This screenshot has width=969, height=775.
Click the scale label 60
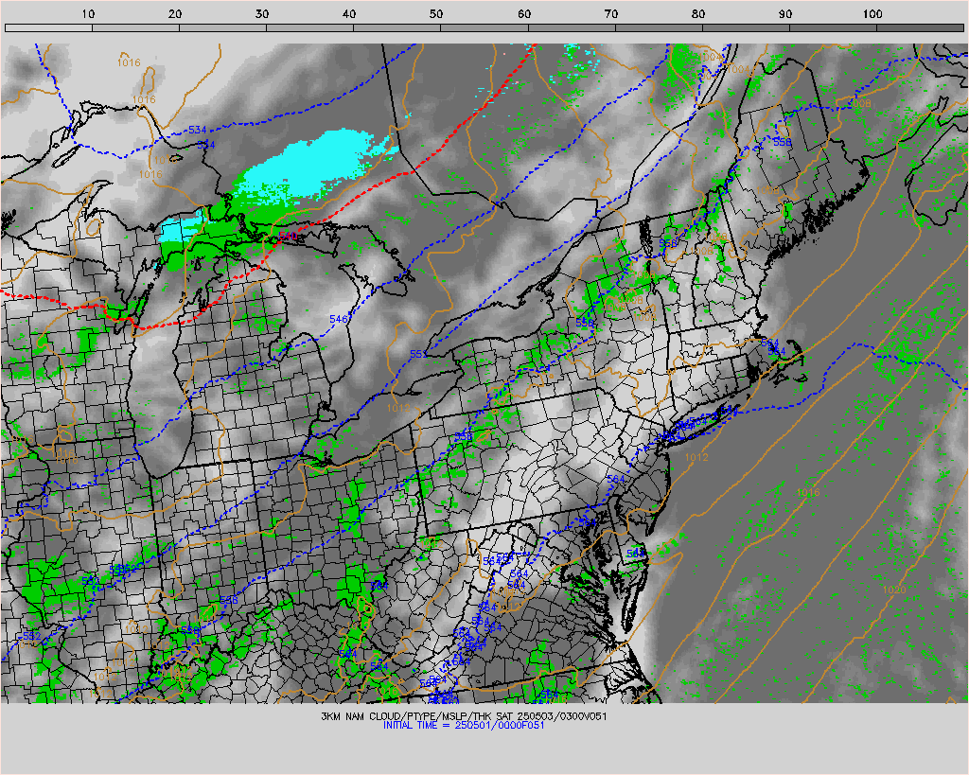tap(524, 13)
